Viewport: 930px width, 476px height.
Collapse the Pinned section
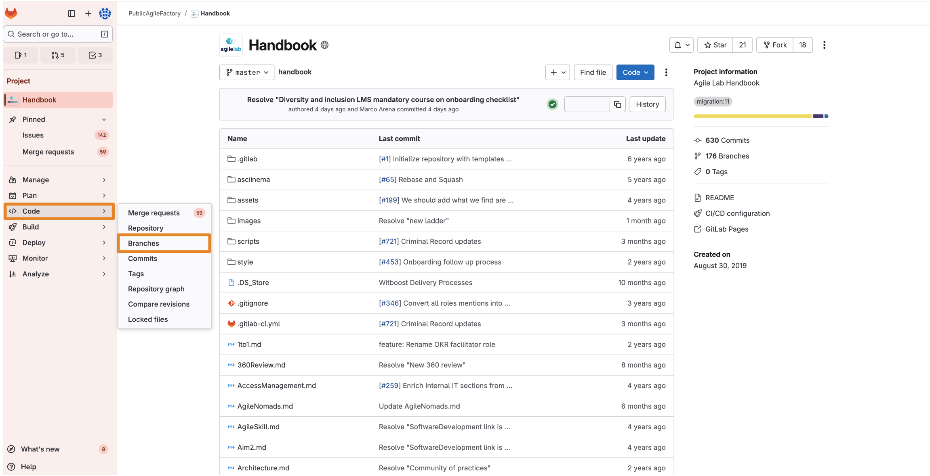(58, 119)
